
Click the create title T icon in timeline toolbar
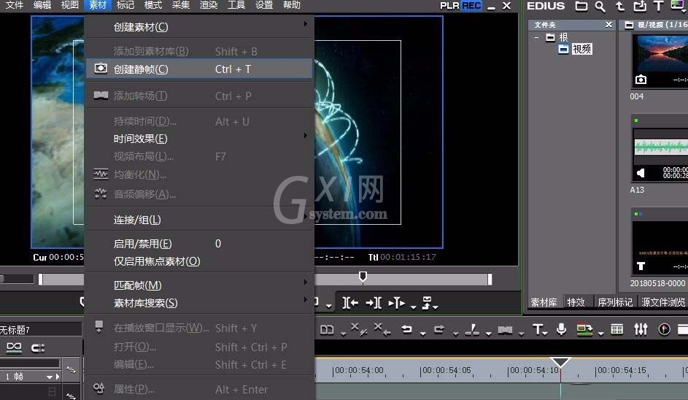[538, 329]
